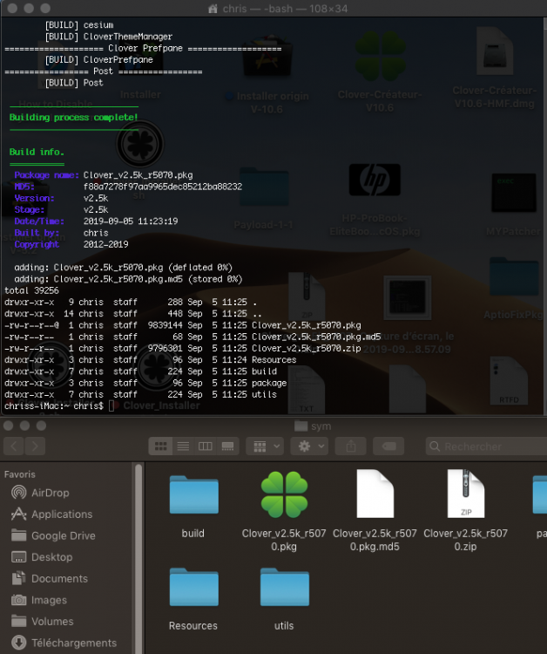
Task: Open Volumes in Finder sidebar
Action: 42,621
